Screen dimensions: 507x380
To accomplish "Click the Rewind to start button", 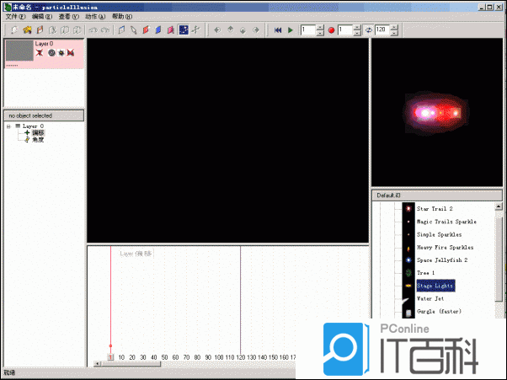I will 278,30.
